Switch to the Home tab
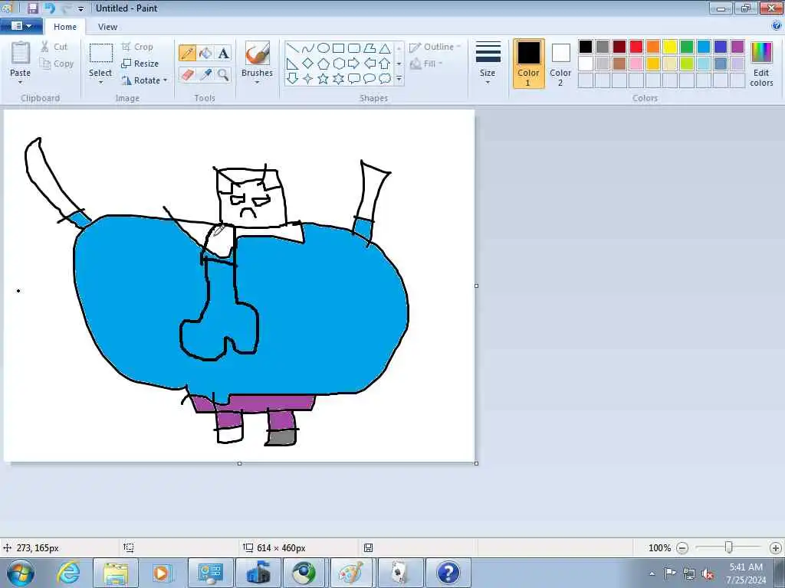 [x=65, y=27]
